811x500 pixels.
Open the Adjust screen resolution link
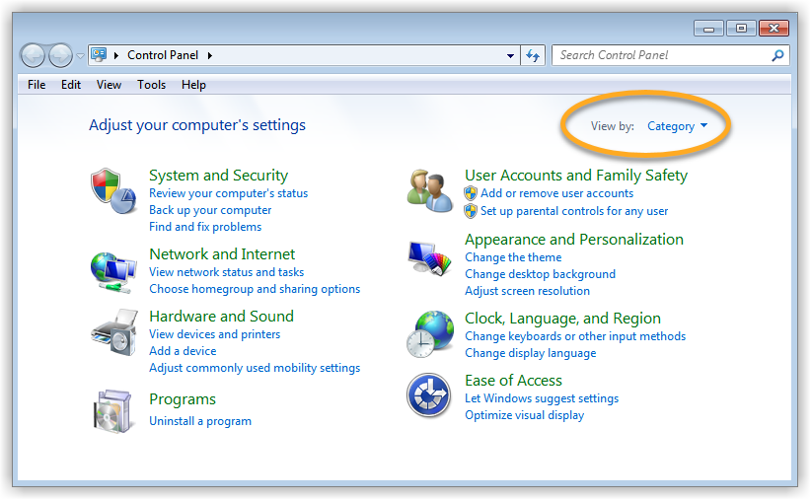[x=527, y=291]
